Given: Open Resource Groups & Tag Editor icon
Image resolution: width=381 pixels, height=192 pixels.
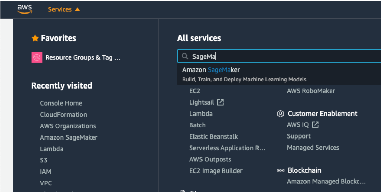Looking at the screenshot, I should click(x=37, y=58).
